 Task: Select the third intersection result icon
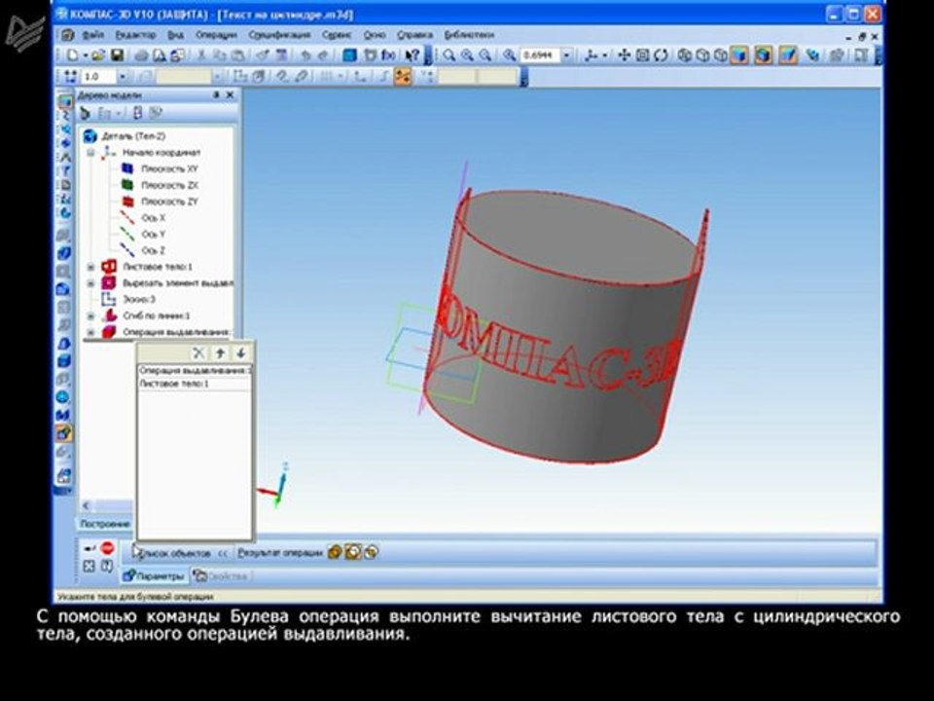click(x=371, y=553)
